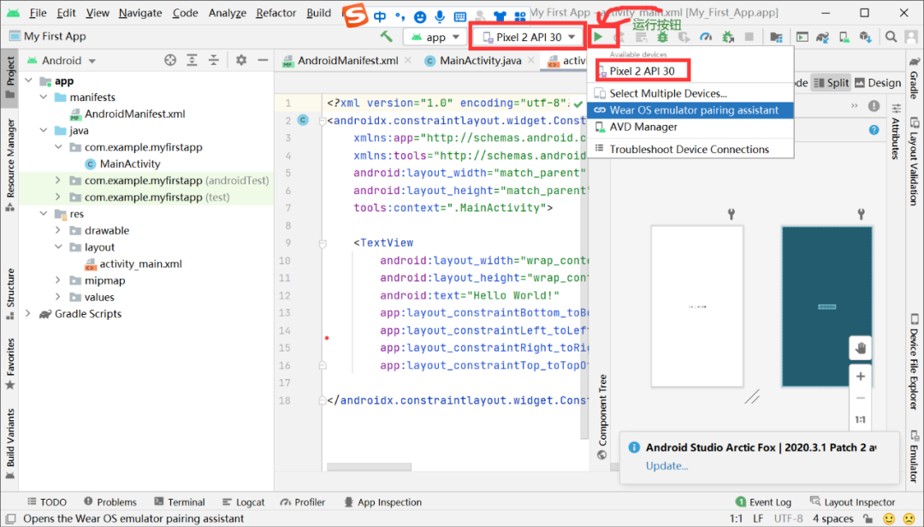Click the Make Project hammer icon
The height and width of the screenshot is (527, 924).
386,37
